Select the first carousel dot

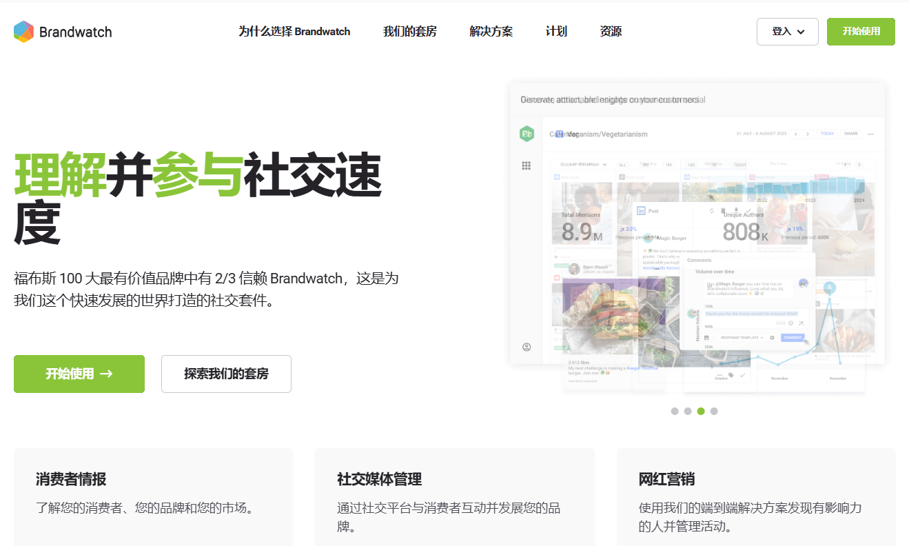675,411
